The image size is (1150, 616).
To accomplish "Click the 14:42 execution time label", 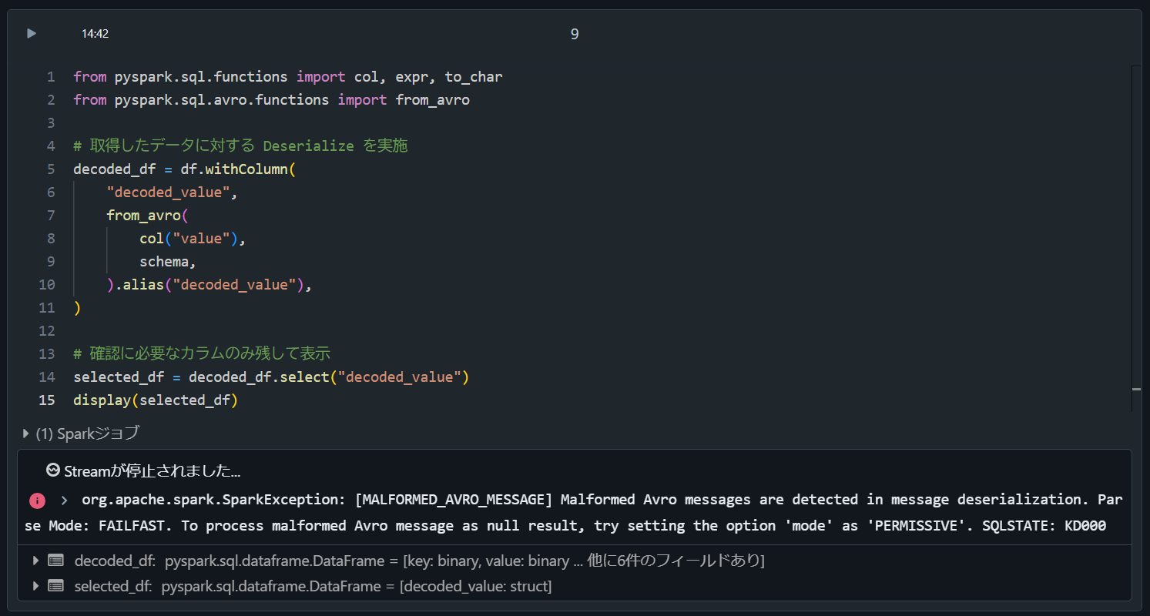I will click(95, 34).
